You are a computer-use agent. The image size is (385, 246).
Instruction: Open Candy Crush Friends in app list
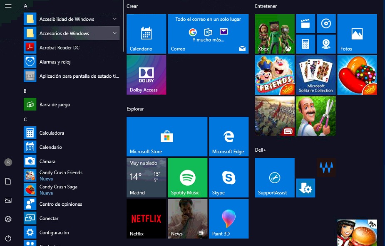pos(72,176)
